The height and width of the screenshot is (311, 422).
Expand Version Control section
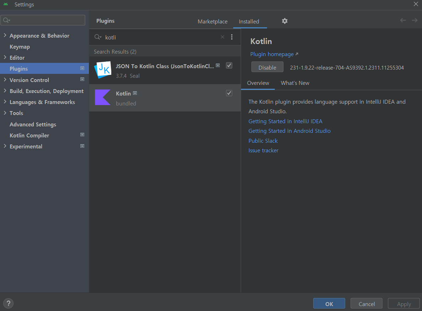coord(5,80)
